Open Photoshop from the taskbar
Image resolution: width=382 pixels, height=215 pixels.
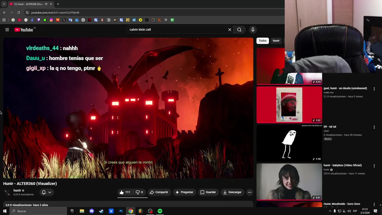(121, 211)
